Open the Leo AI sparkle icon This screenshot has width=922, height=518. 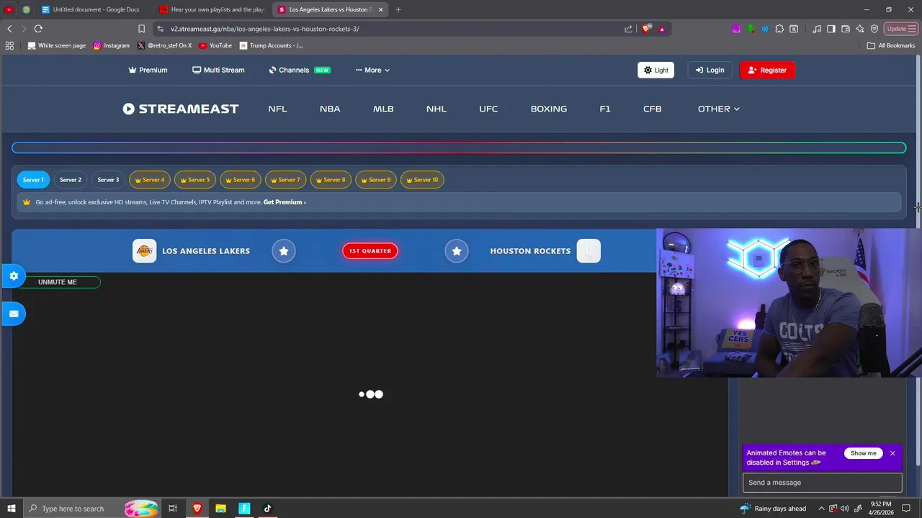click(x=860, y=29)
